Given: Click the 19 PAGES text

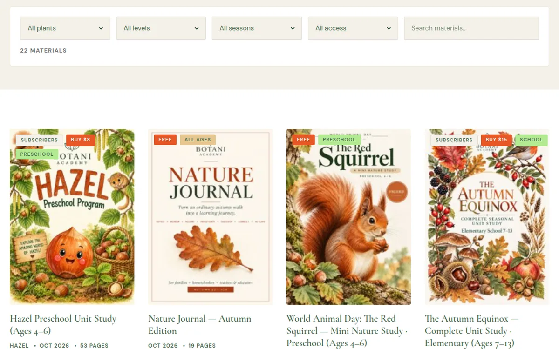Looking at the screenshot, I should tap(202, 346).
